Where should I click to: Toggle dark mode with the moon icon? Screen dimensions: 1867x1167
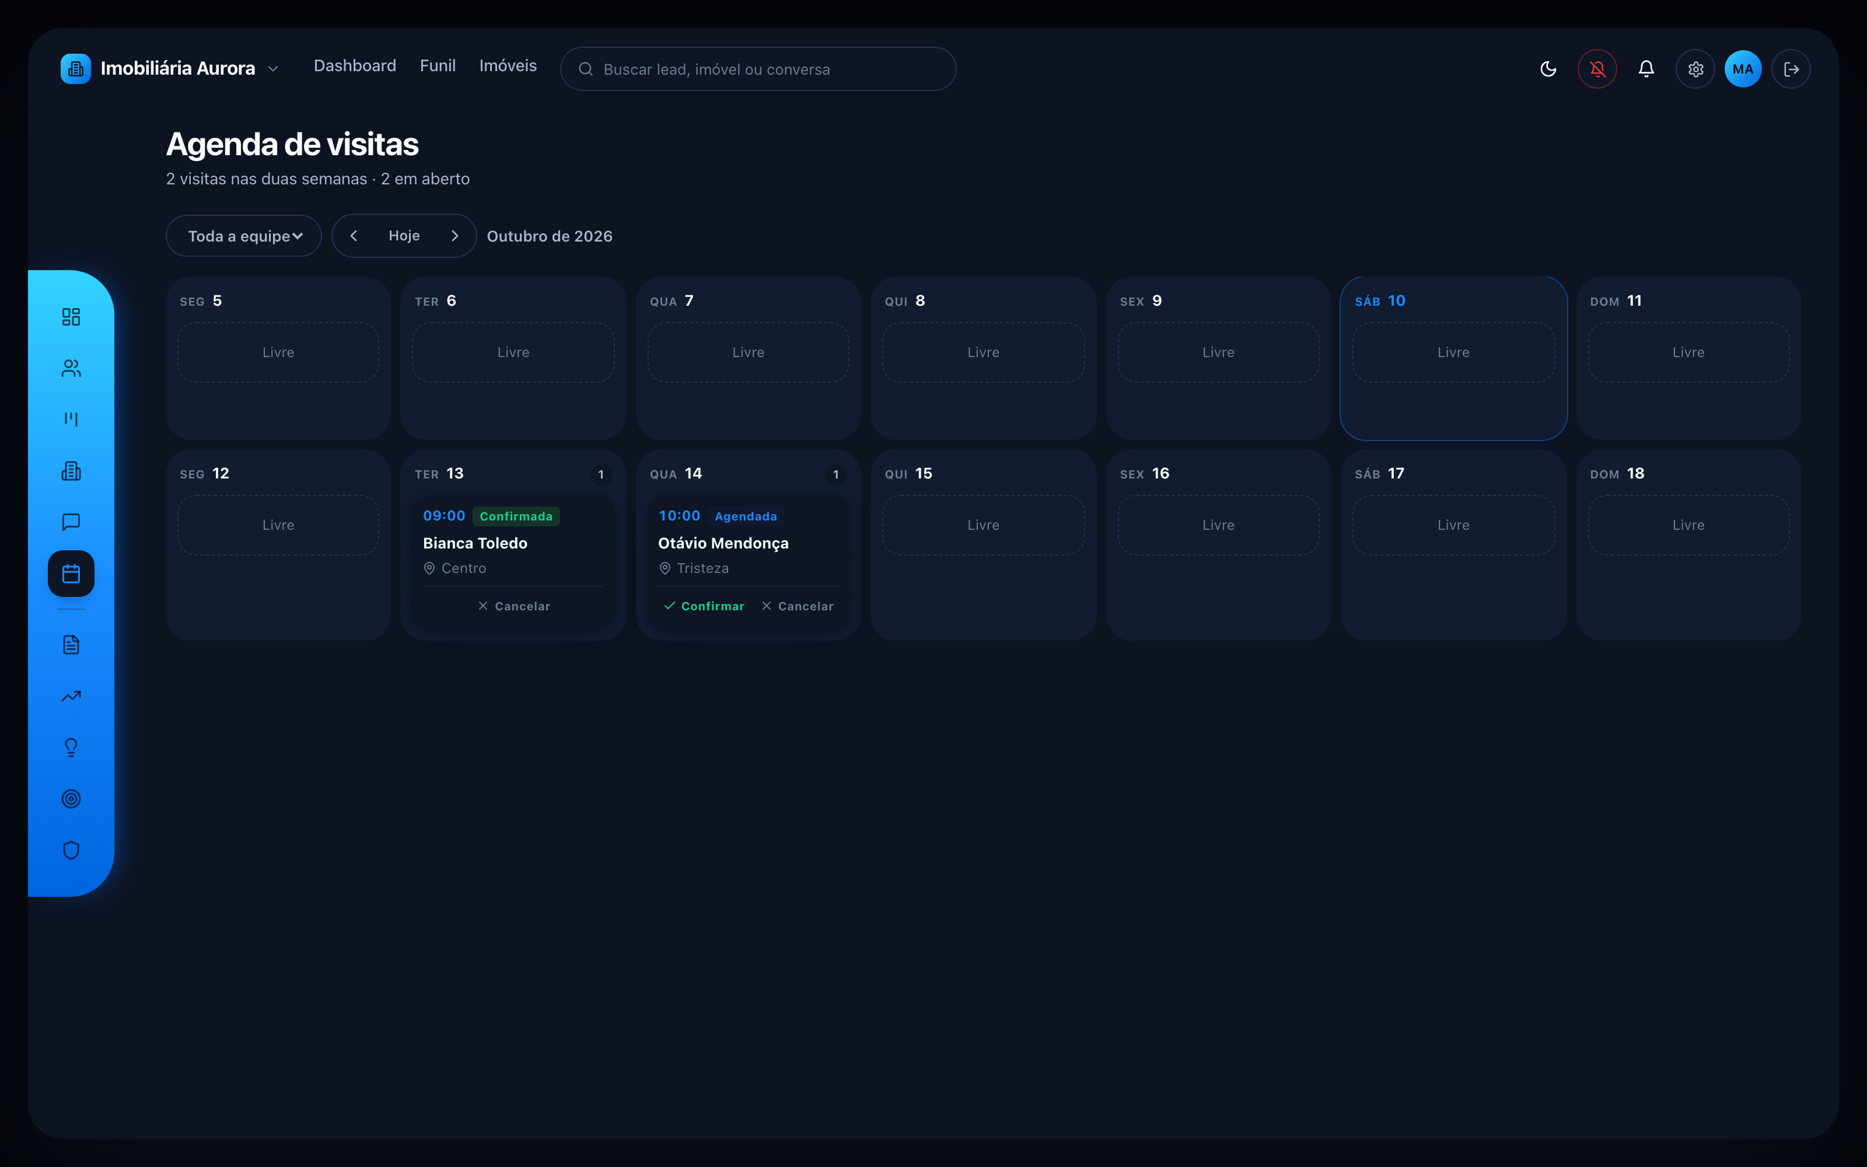click(1548, 69)
